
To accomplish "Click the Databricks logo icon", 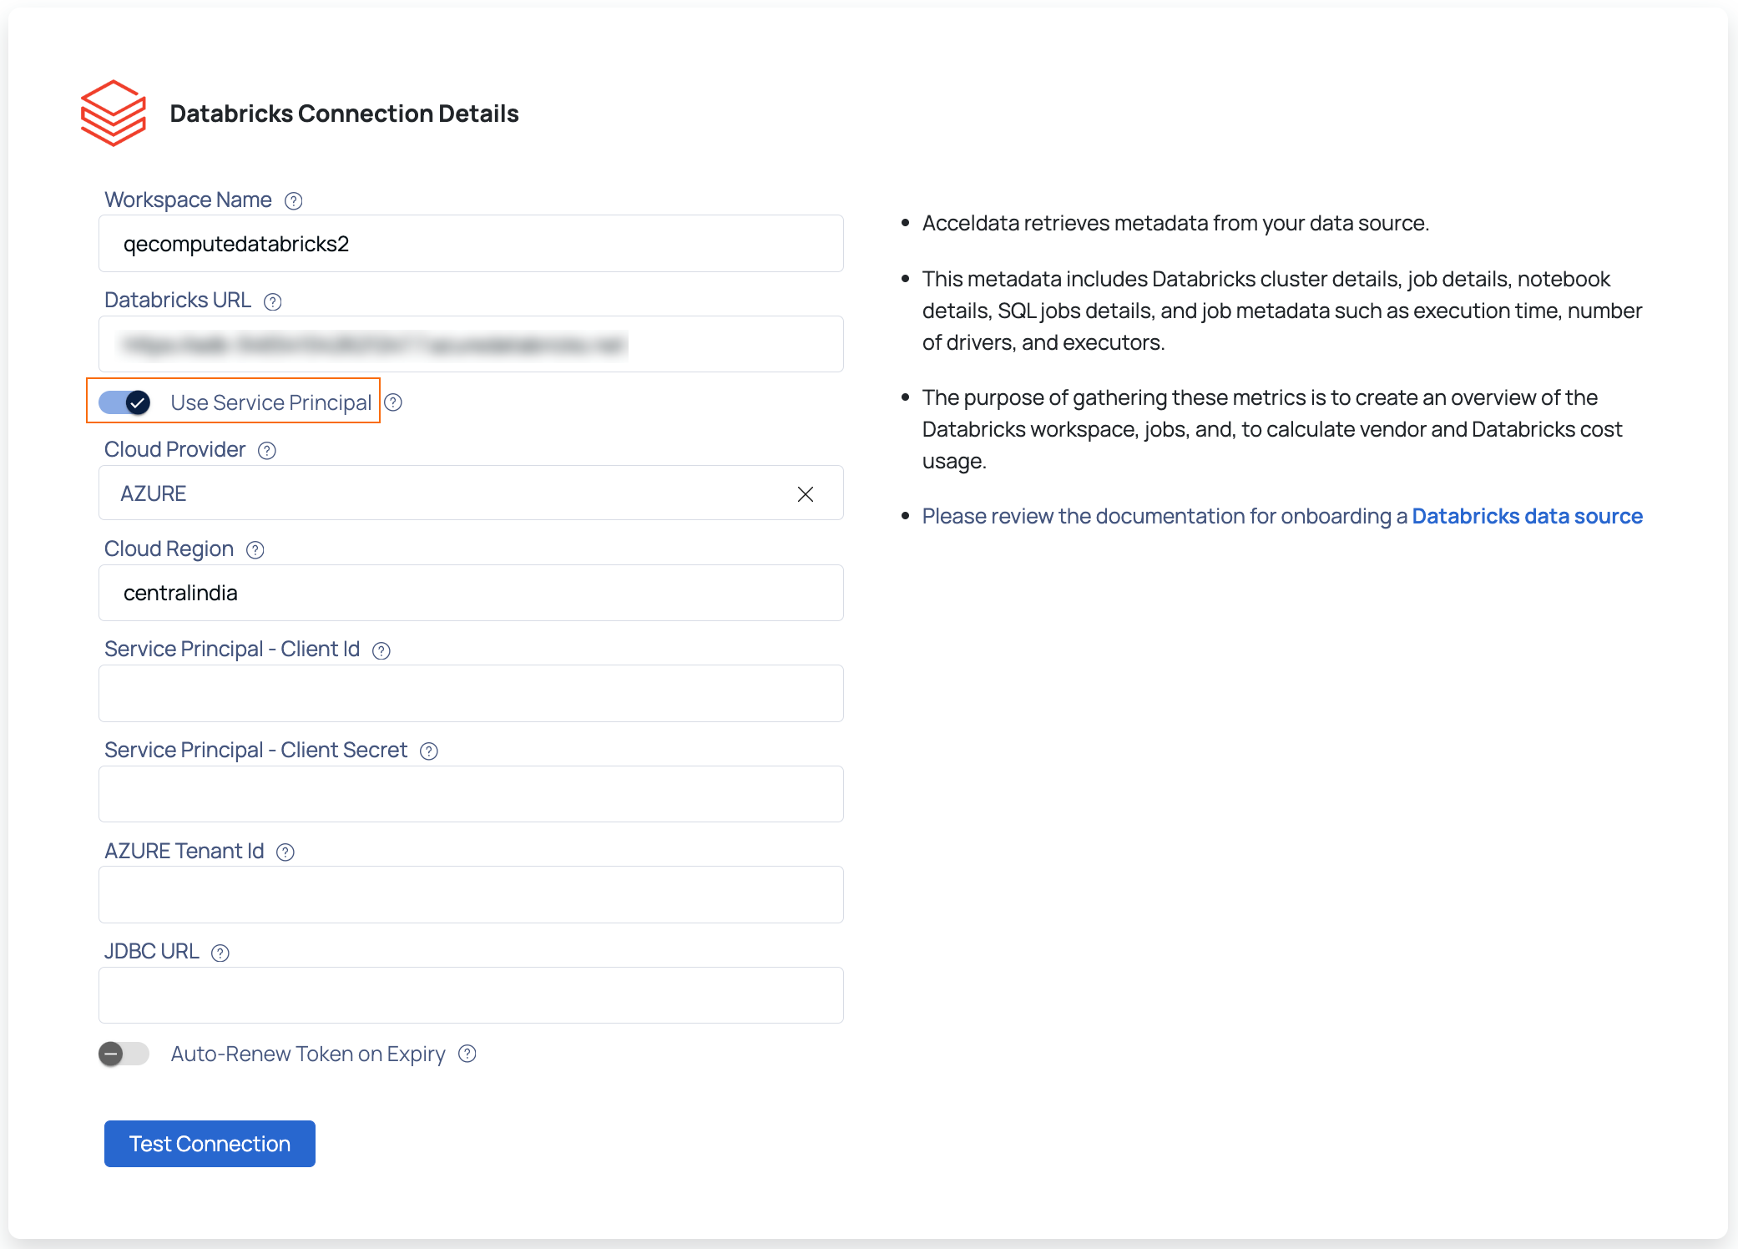I will [x=114, y=114].
